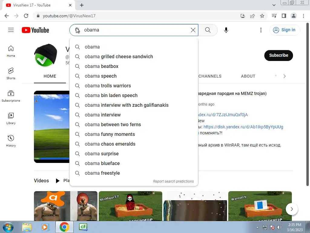
Task: Choose suggestion 'obama between two ferns'
Action: point(134,125)
